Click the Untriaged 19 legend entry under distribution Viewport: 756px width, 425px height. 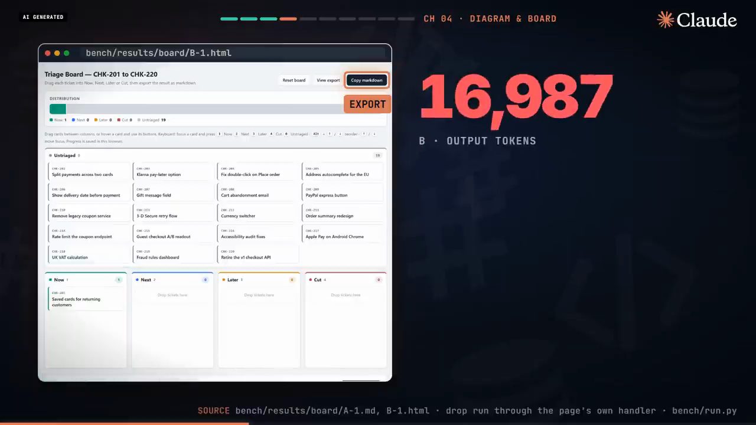[x=152, y=120]
